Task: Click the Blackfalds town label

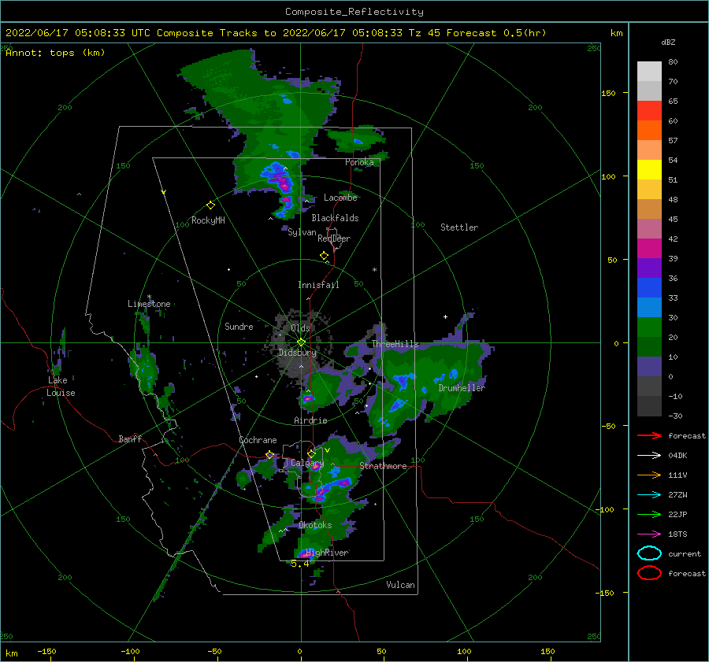Action: [x=335, y=218]
